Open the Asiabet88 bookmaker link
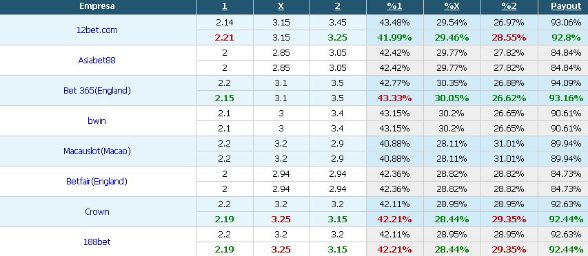Screen dimensions: 588x256 (x=97, y=61)
